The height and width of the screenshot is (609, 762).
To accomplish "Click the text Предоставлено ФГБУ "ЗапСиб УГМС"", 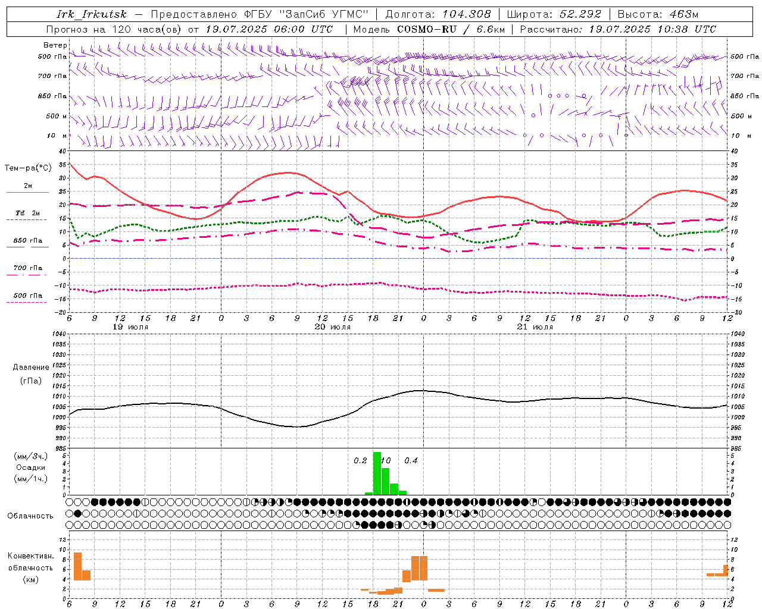I will coord(260,14).
